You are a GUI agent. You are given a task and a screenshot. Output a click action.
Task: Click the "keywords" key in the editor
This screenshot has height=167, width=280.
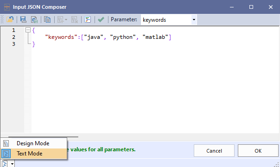[61, 37]
